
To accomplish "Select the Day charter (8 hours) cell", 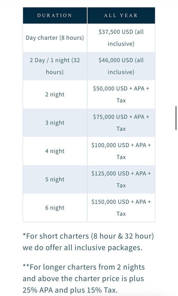I will (x=55, y=38).
